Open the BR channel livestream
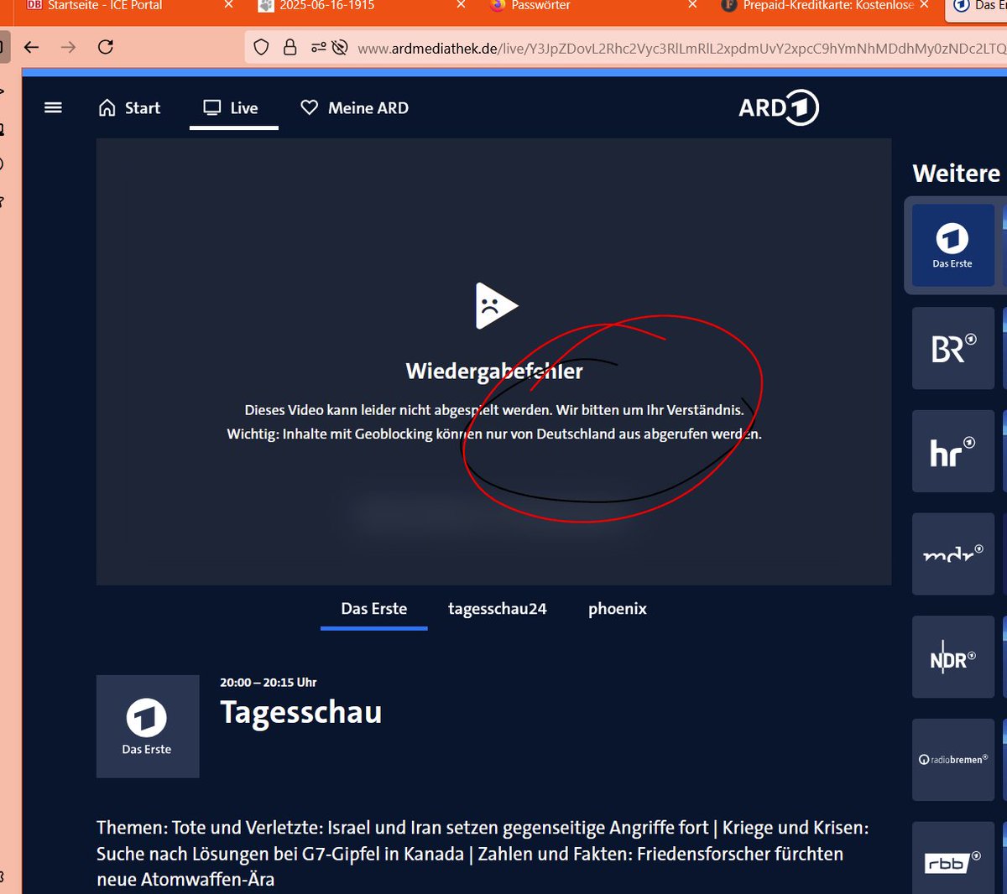Viewport: 1007px width, 894px height. pos(952,348)
